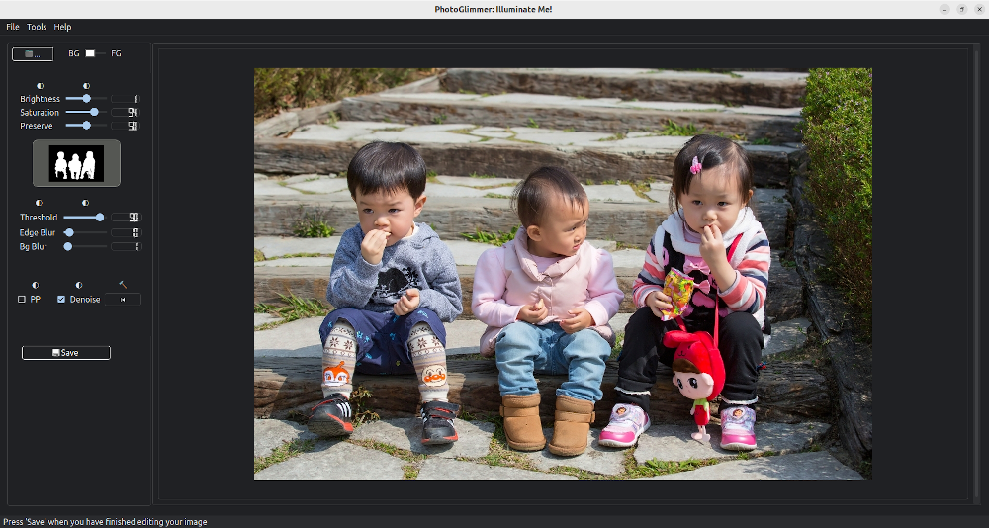The height and width of the screenshot is (528, 989).
Task: Click the Bg Blur slider handle
Action: [x=67, y=246]
